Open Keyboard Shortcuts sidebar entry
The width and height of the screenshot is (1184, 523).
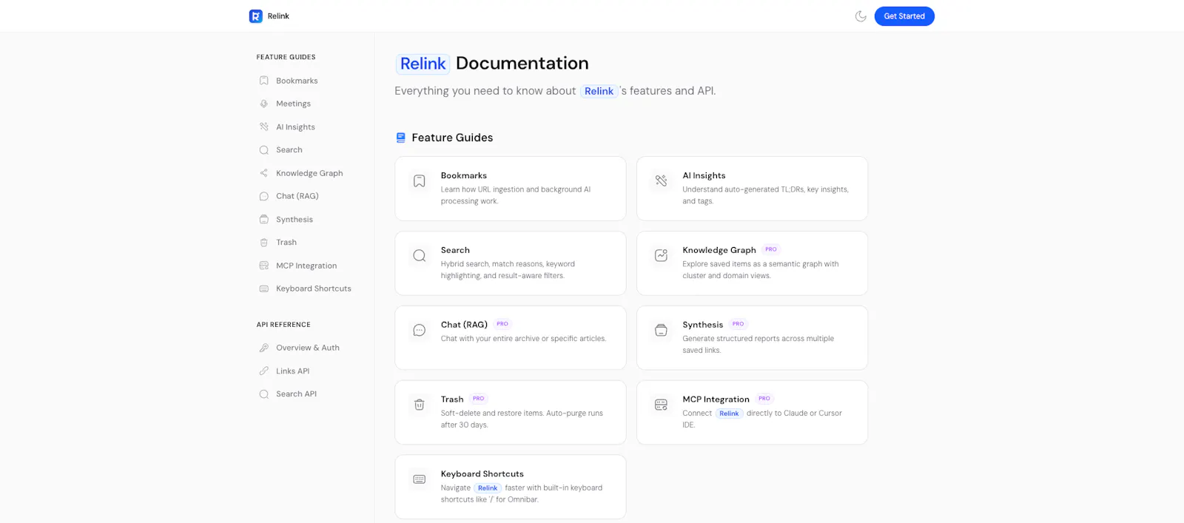[x=314, y=289]
